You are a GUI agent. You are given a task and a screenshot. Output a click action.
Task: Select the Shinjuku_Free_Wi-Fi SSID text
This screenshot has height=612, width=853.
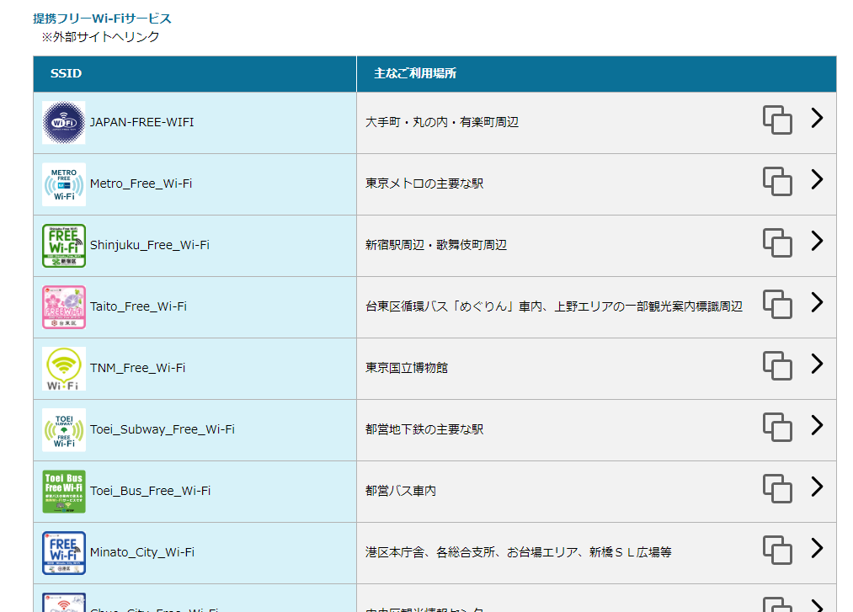pos(150,245)
